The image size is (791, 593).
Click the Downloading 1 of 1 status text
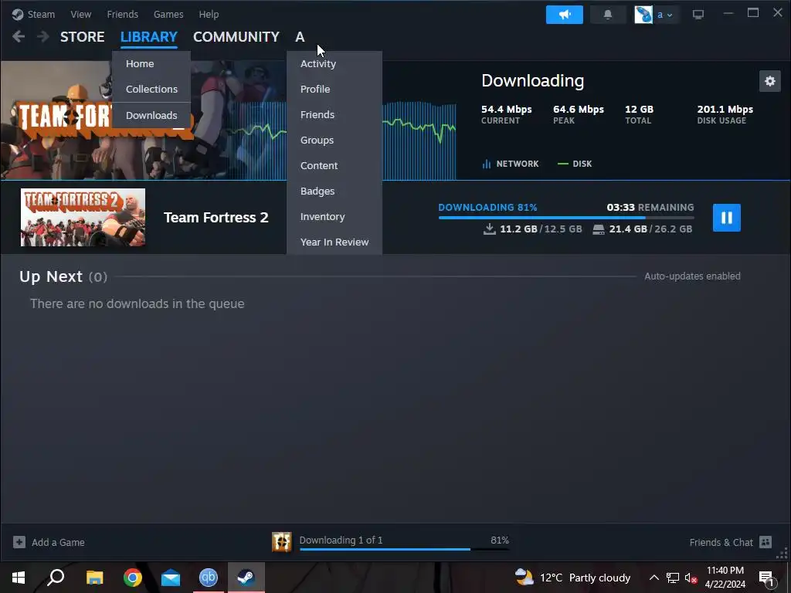pyautogui.click(x=341, y=540)
